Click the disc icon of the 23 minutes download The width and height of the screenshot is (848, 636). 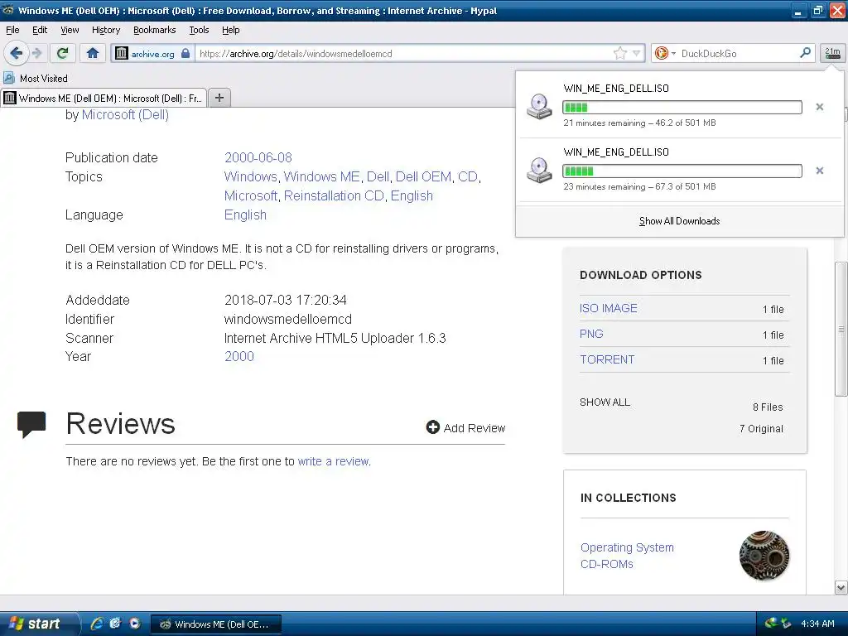pos(539,171)
